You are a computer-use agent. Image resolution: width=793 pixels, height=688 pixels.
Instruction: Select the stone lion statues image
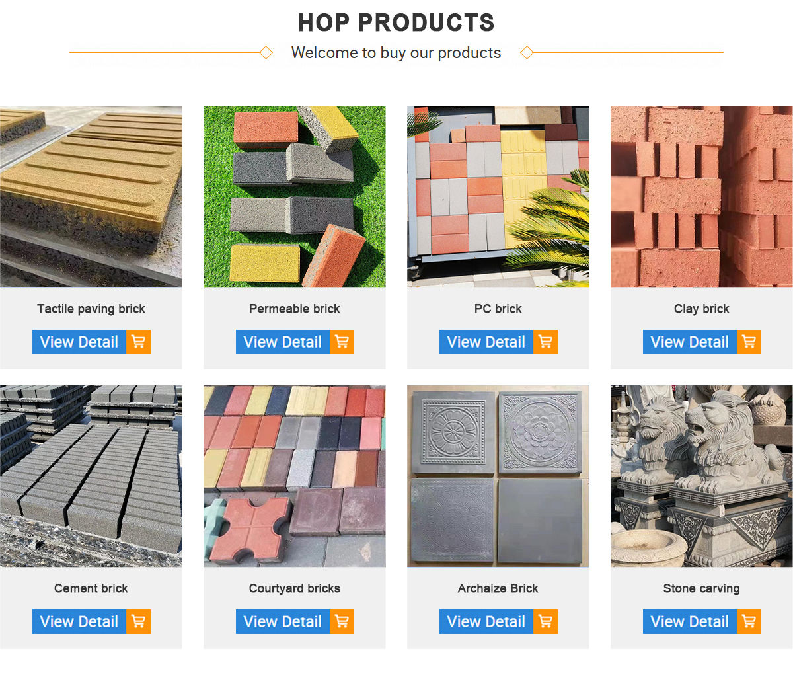pos(701,476)
